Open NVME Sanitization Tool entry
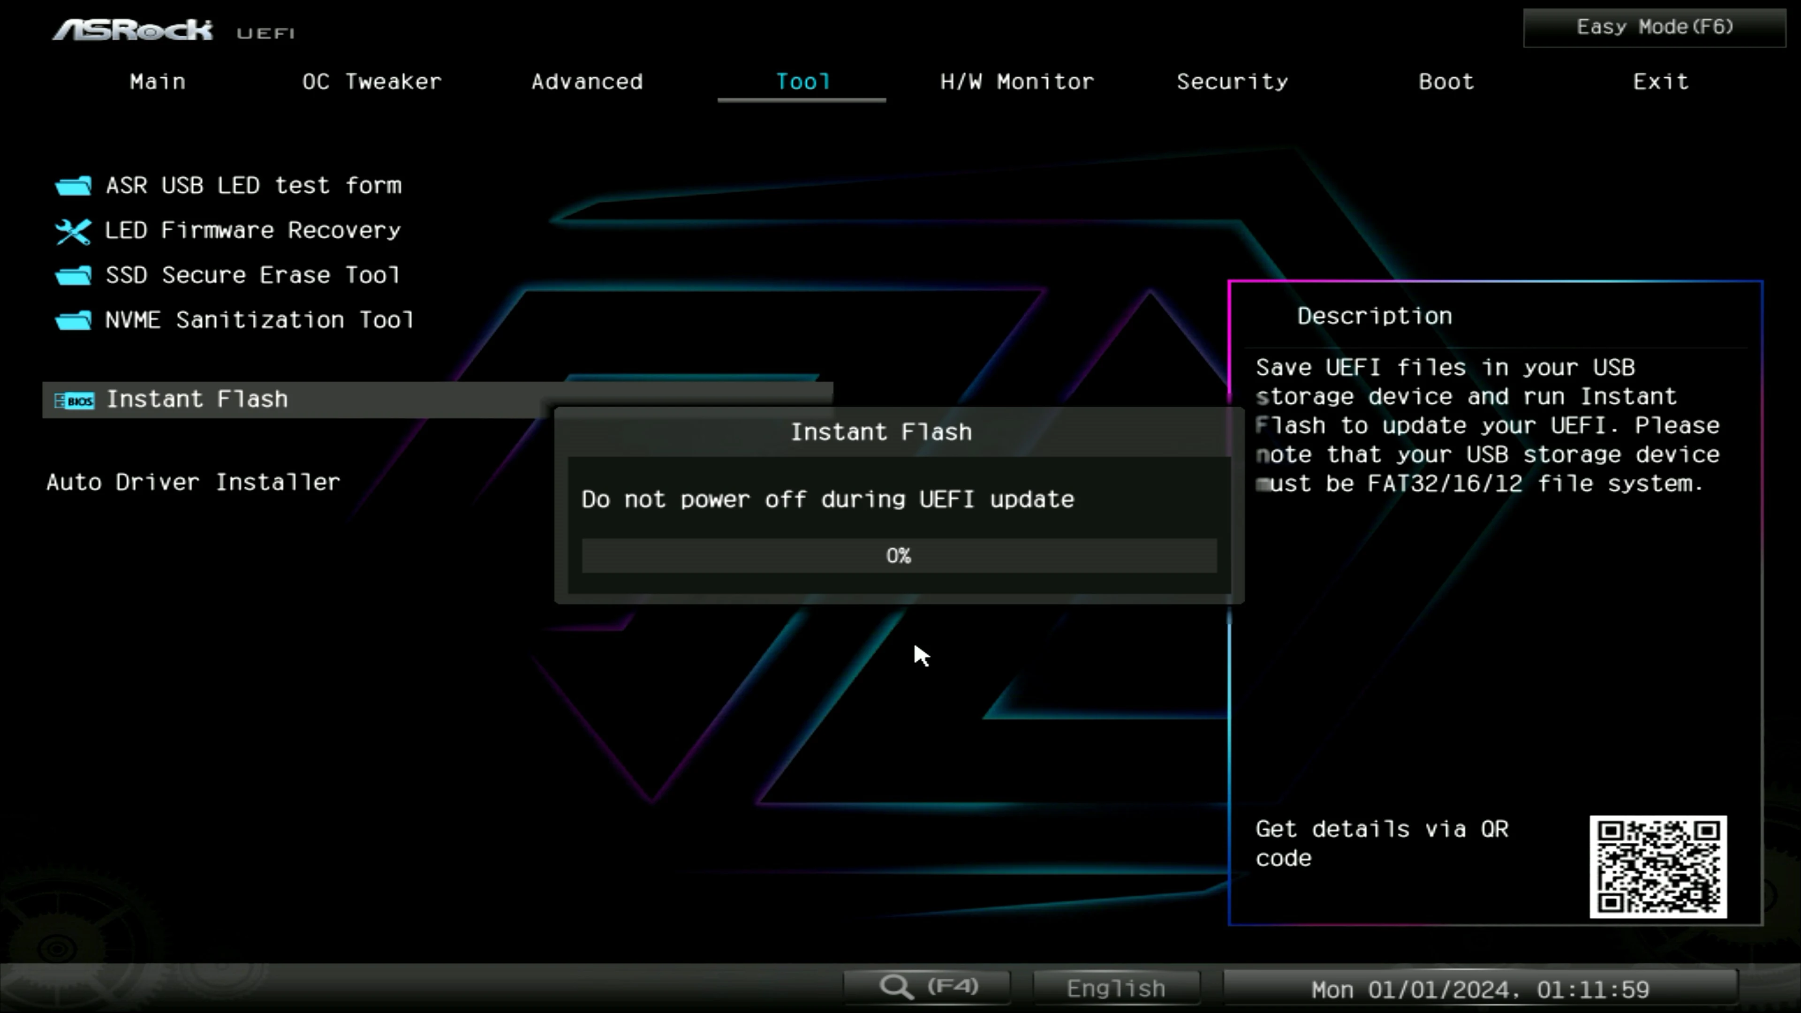The image size is (1801, 1013). click(x=259, y=319)
